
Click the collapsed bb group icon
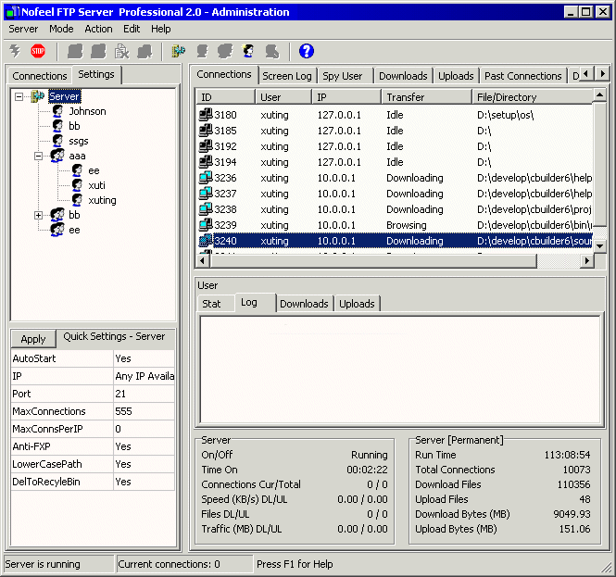57,215
